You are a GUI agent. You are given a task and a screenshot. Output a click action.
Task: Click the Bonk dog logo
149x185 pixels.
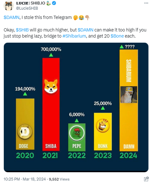tap(103, 125)
